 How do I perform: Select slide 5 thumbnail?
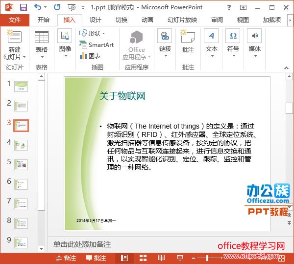click(21, 165)
